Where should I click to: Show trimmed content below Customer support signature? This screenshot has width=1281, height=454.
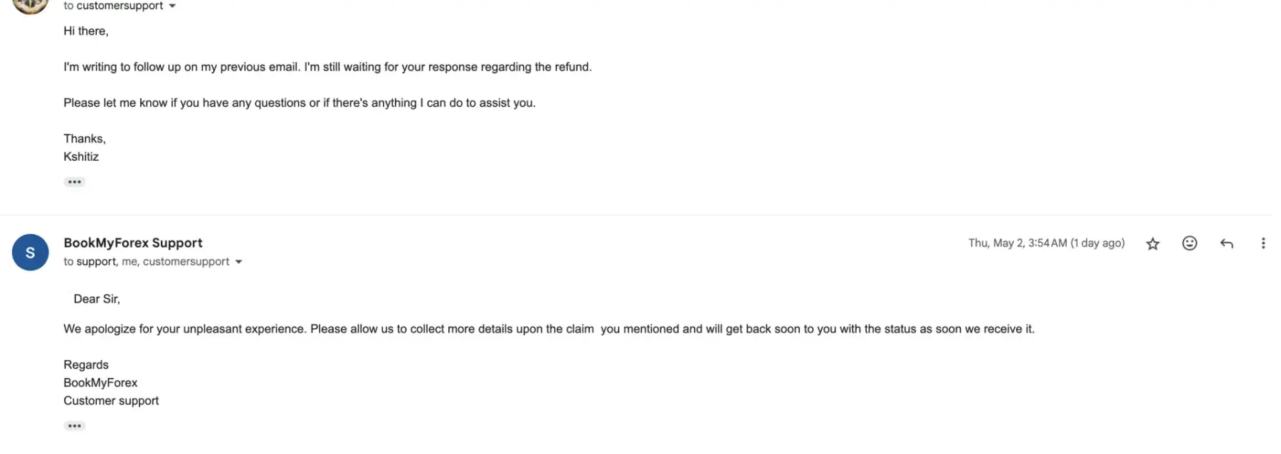pyautogui.click(x=74, y=426)
